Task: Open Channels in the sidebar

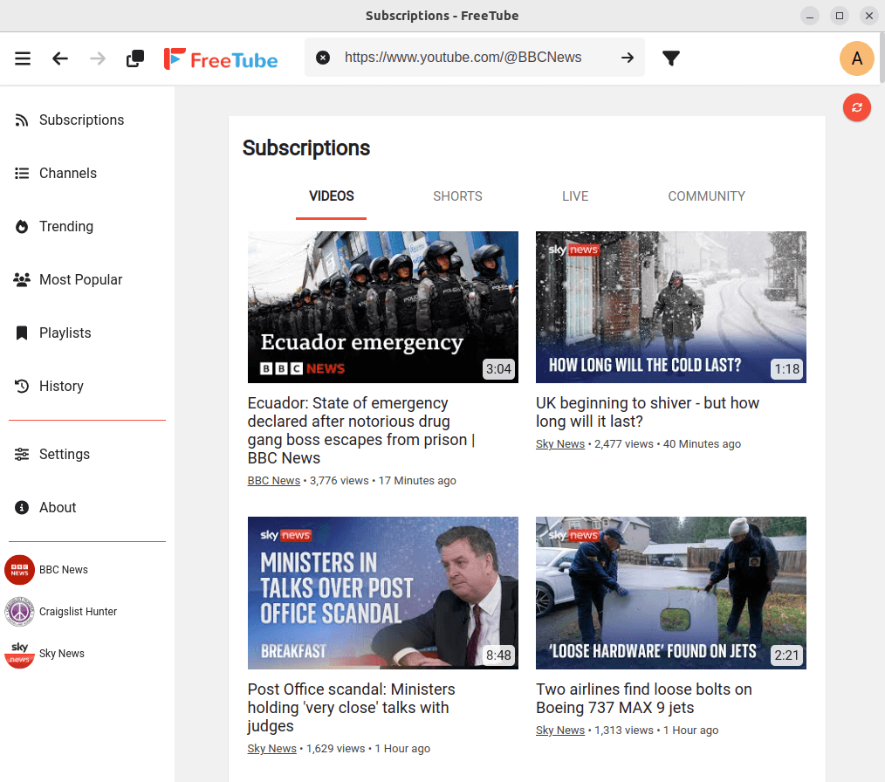Action: coord(87,173)
